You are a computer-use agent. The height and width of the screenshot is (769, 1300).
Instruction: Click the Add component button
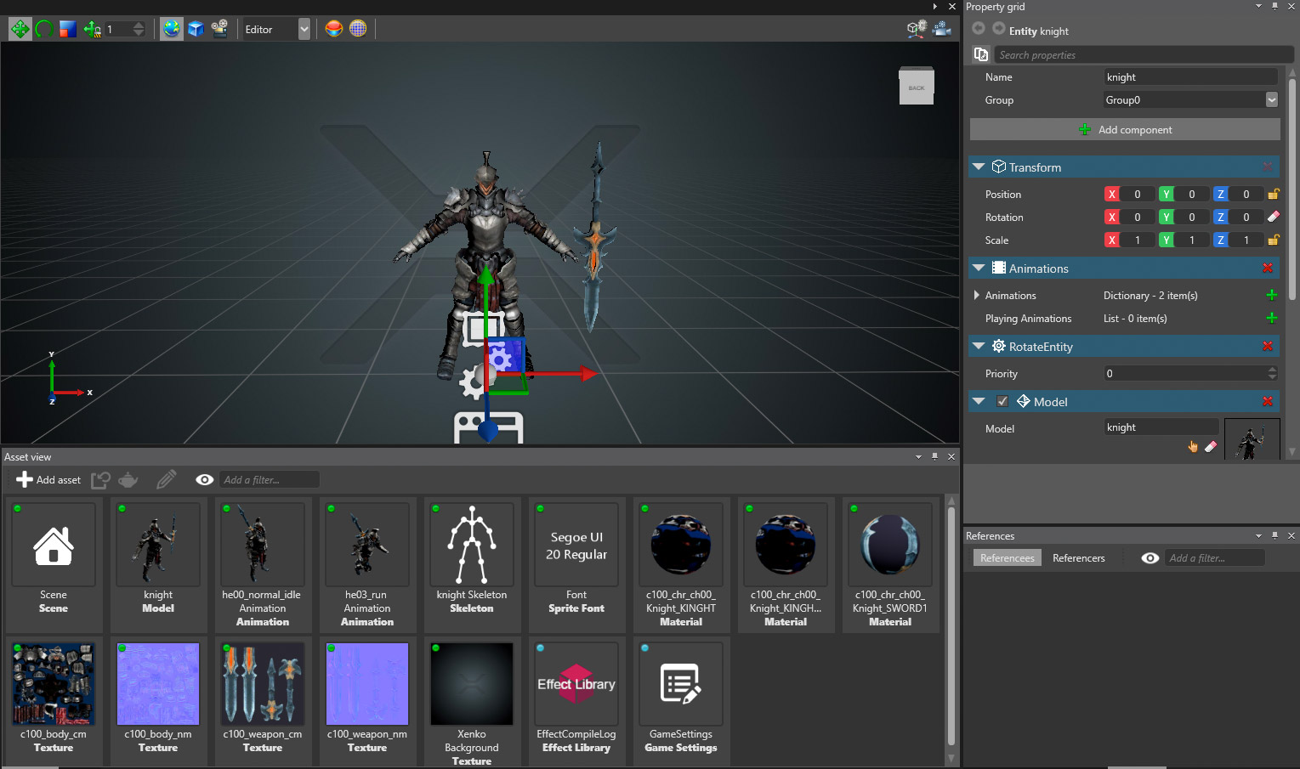1125,130
